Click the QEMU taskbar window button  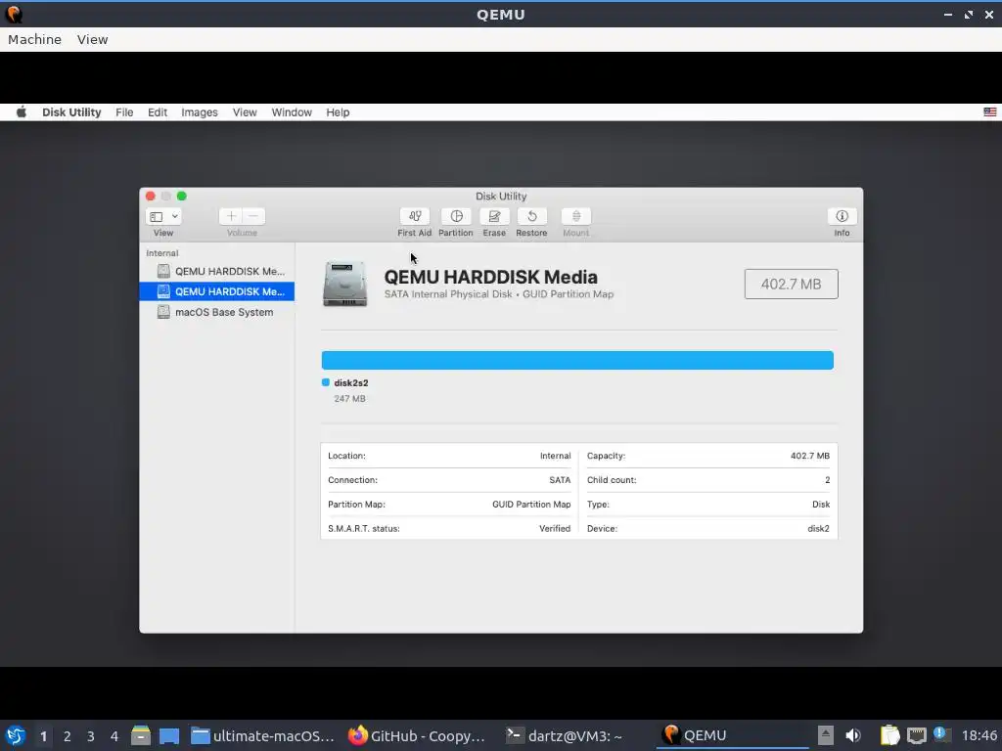(x=731, y=735)
